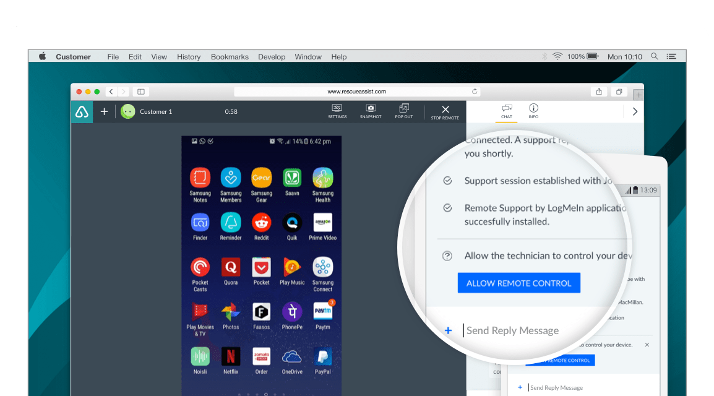The width and height of the screenshot is (714, 396).
Task: Open the Develop menu in menu bar
Action: (272, 57)
